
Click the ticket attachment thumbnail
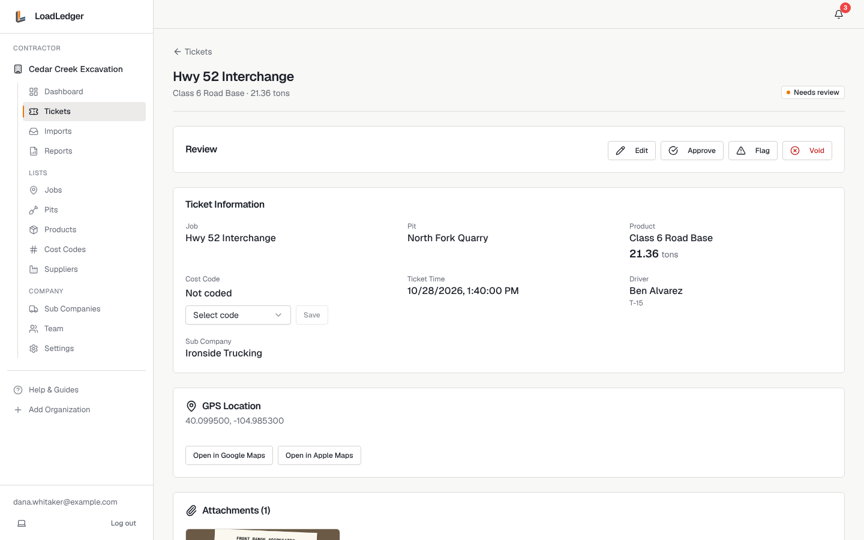[x=263, y=535]
